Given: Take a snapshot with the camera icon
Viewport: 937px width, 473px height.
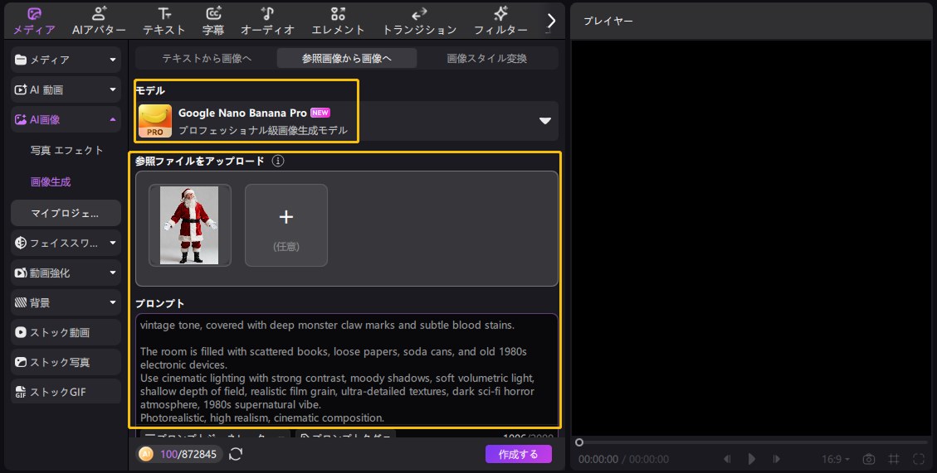Looking at the screenshot, I should point(869,459).
